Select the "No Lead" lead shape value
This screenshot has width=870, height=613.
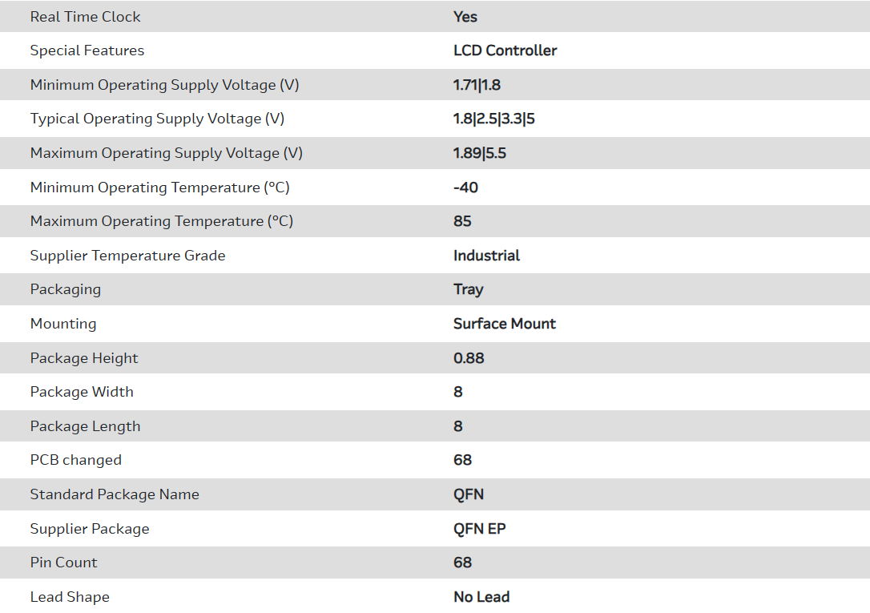click(481, 597)
